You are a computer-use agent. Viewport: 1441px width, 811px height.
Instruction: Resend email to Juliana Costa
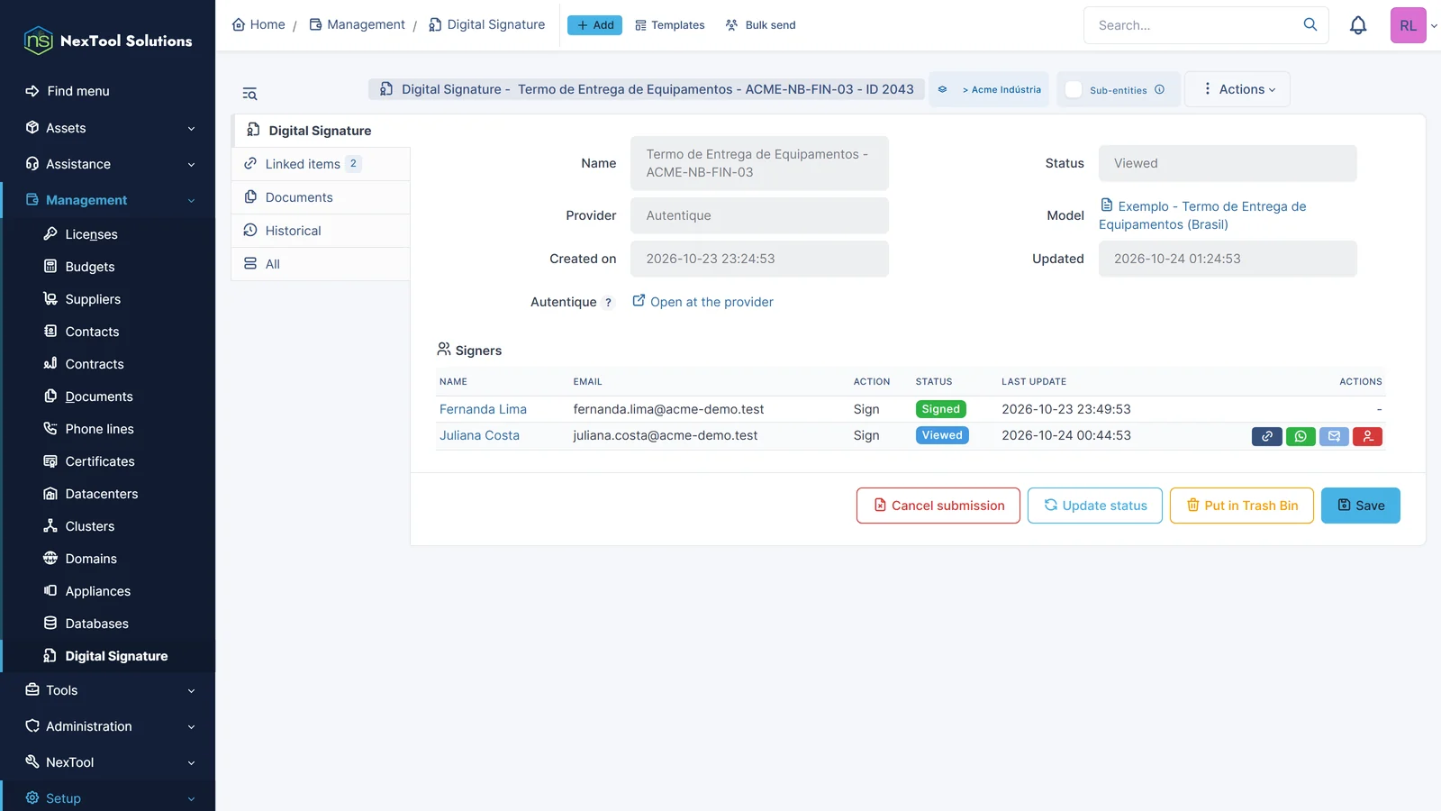1334,436
